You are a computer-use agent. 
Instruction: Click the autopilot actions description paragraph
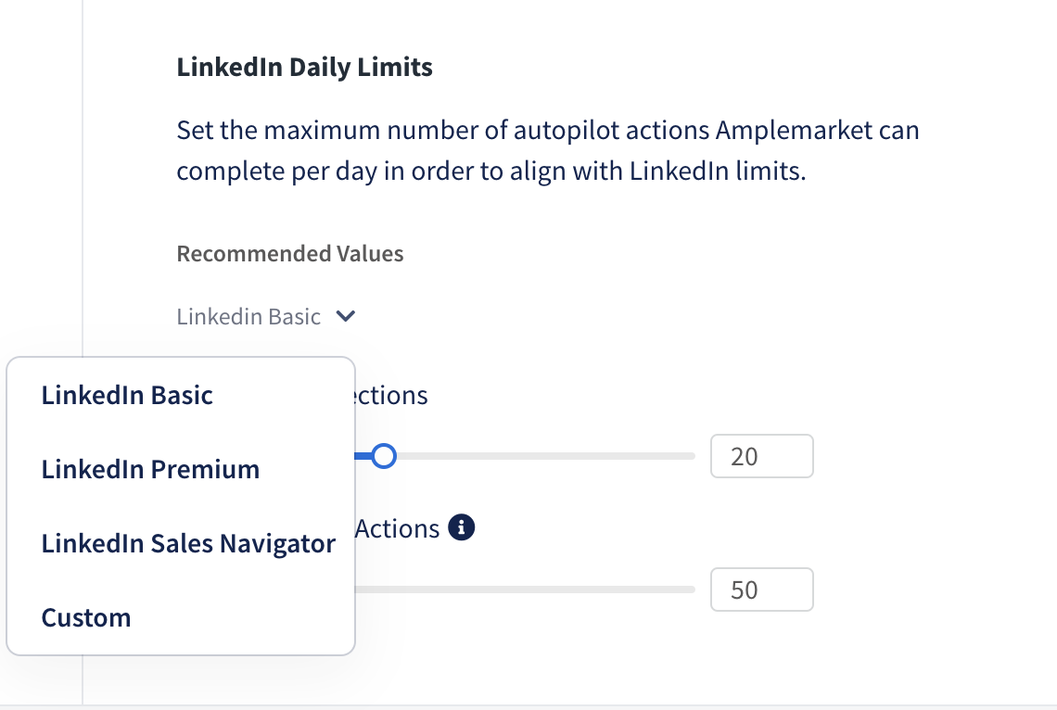547,150
